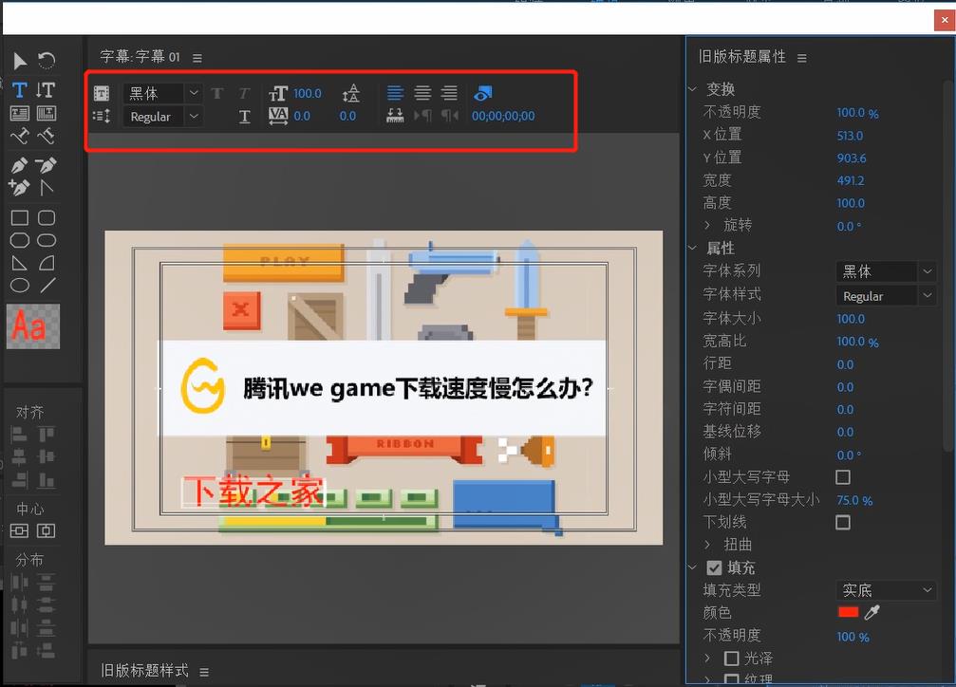Select the Pen tool
The width and height of the screenshot is (956, 687).
(x=18, y=164)
